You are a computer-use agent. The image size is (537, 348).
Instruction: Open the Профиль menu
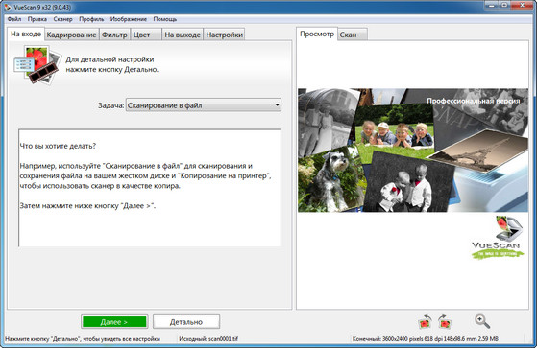91,19
